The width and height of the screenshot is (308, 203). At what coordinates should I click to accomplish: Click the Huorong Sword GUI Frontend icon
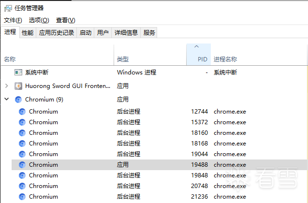[18, 86]
